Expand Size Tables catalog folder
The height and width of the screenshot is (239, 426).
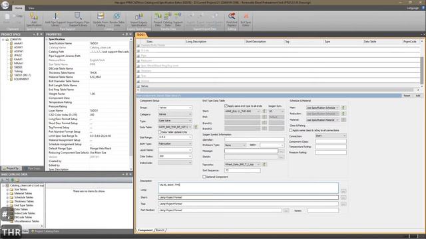(x=7, y=189)
